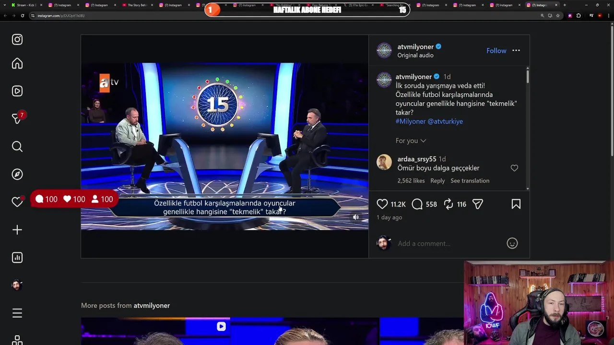
Task: Click the comments panel scrollbar
Action: [528, 77]
